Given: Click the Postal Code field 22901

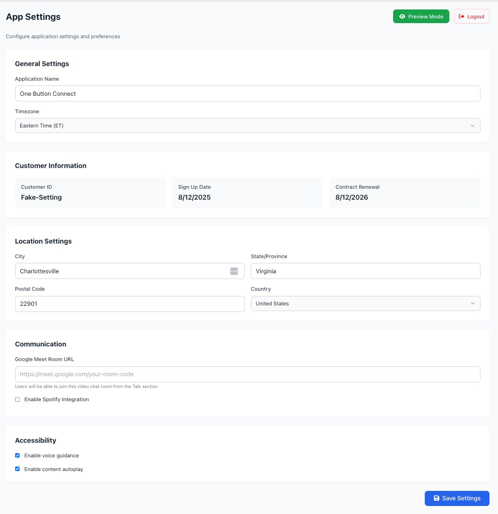Looking at the screenshot, I should pyautogui.click(x=129, y=304).
